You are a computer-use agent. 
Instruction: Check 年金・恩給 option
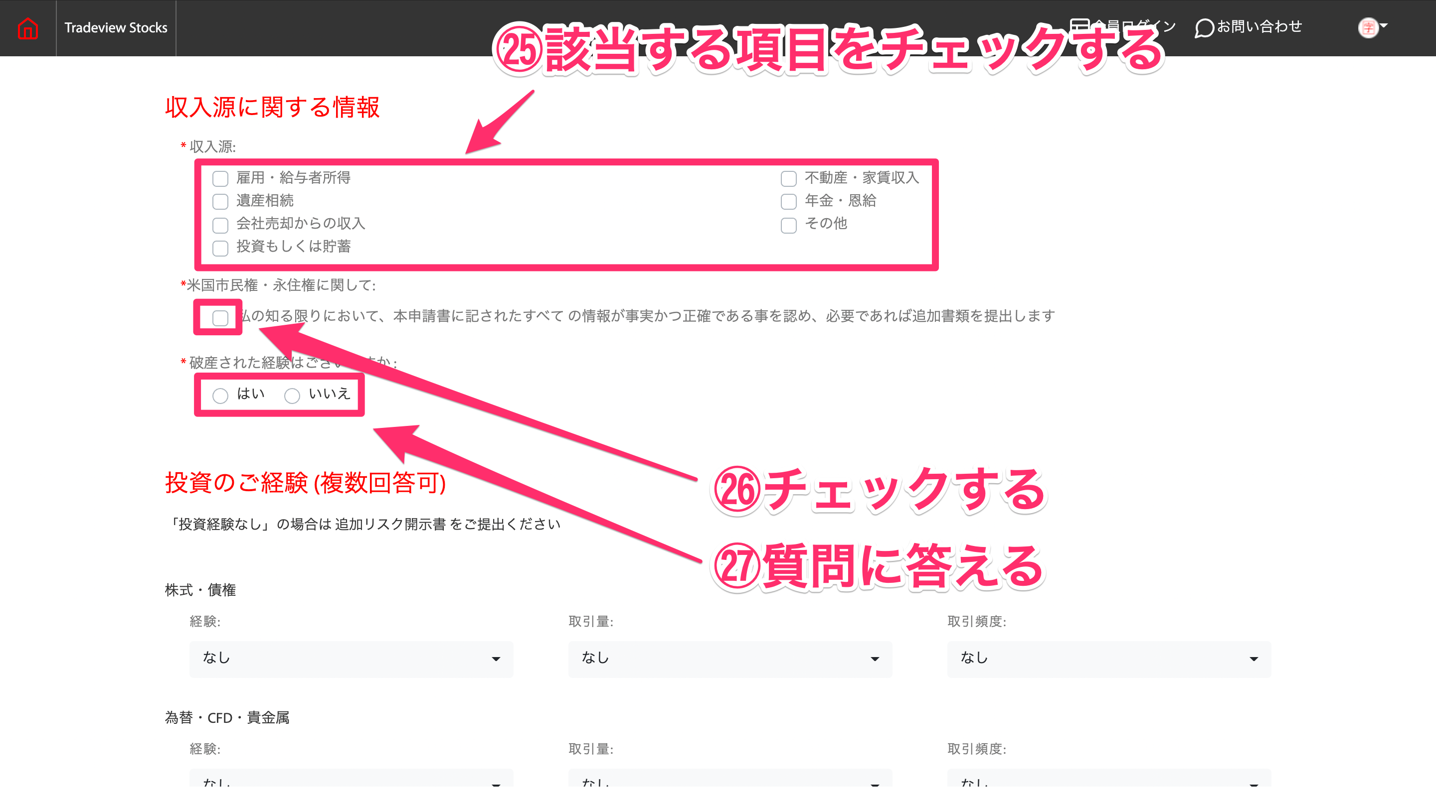point(788,202)
